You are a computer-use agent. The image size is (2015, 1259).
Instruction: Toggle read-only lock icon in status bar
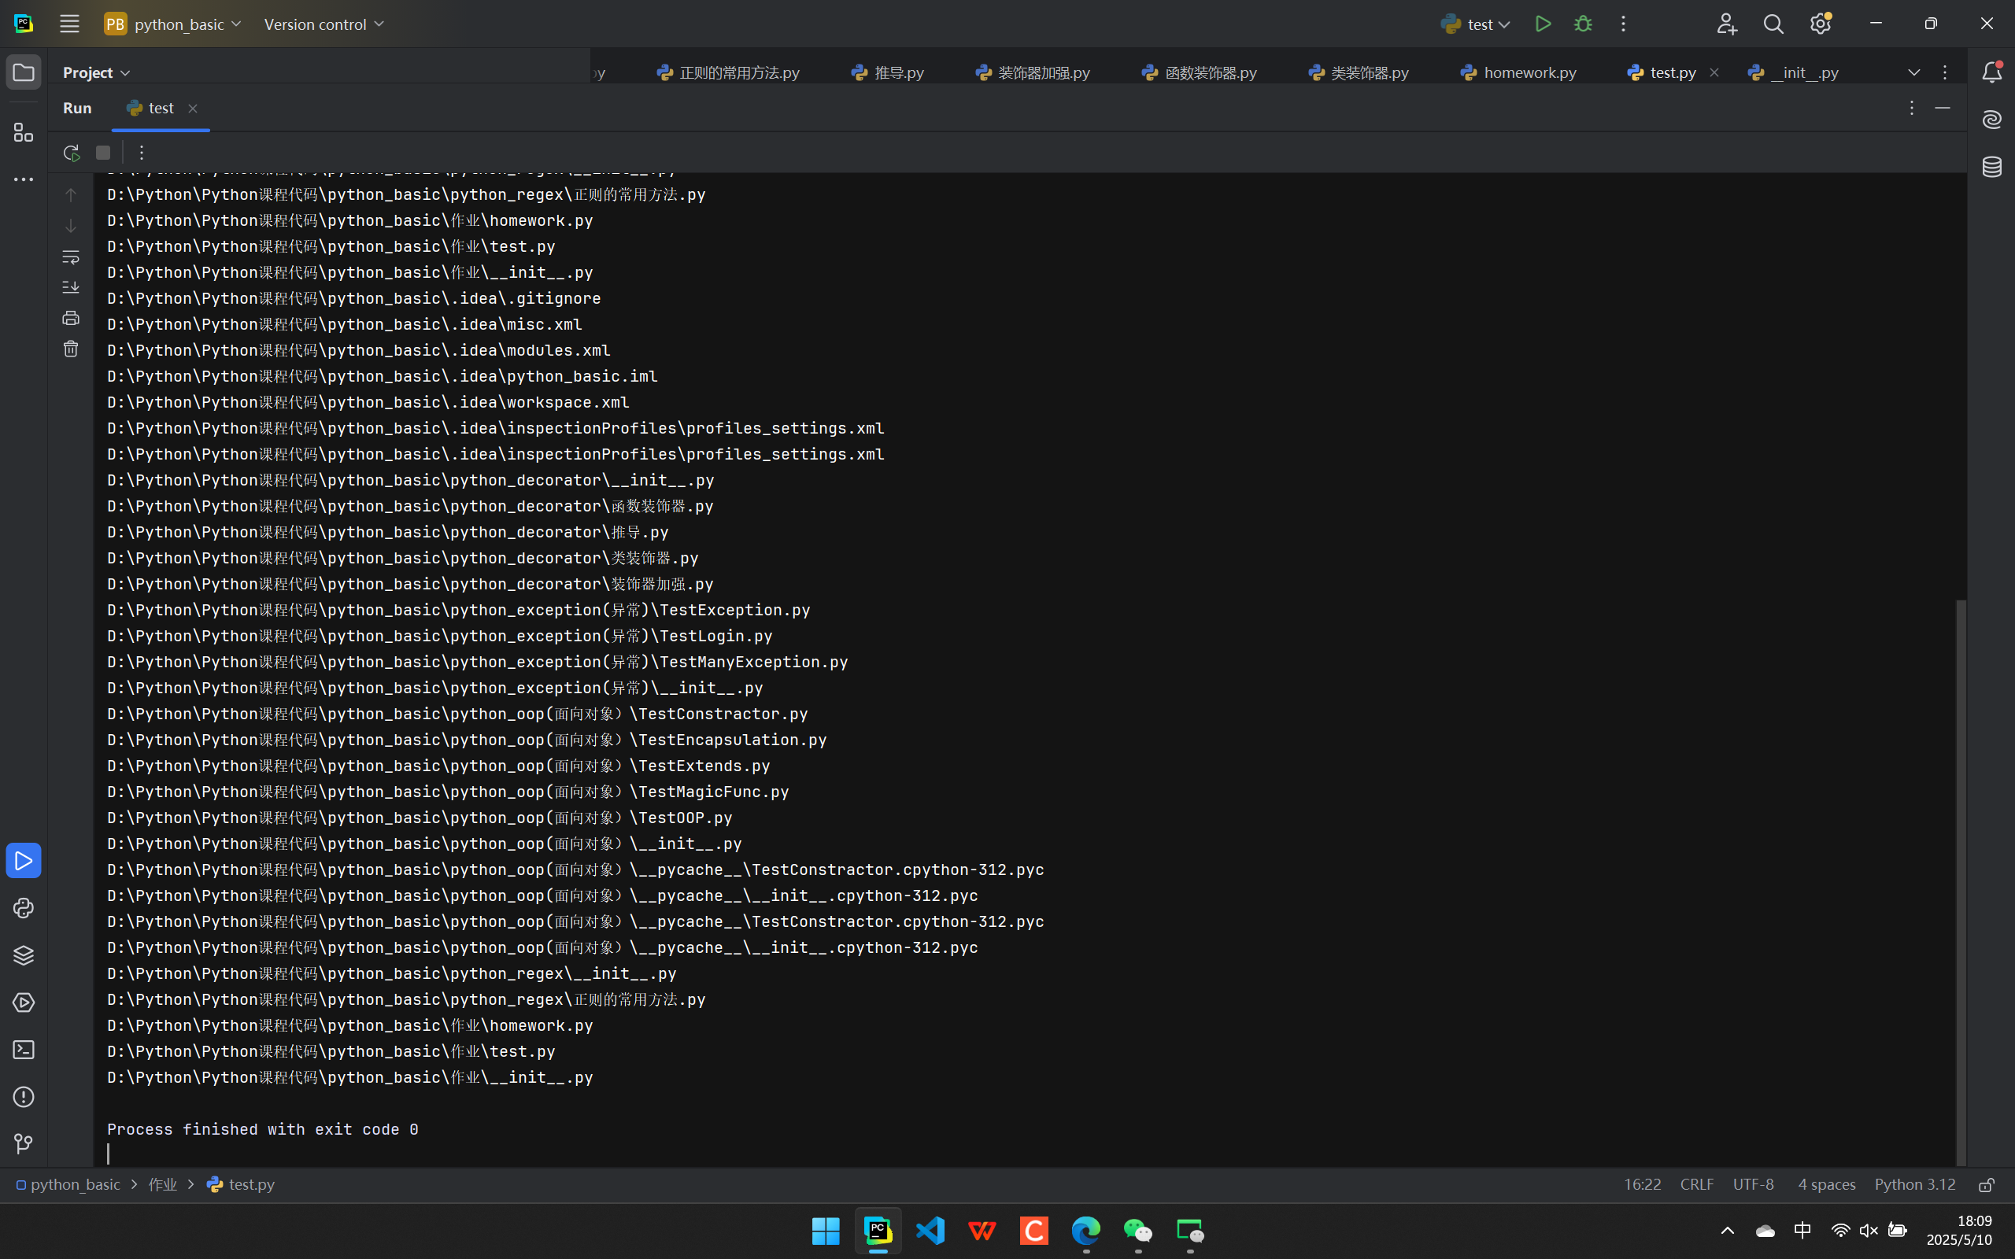click(x=1987, y=1184)
